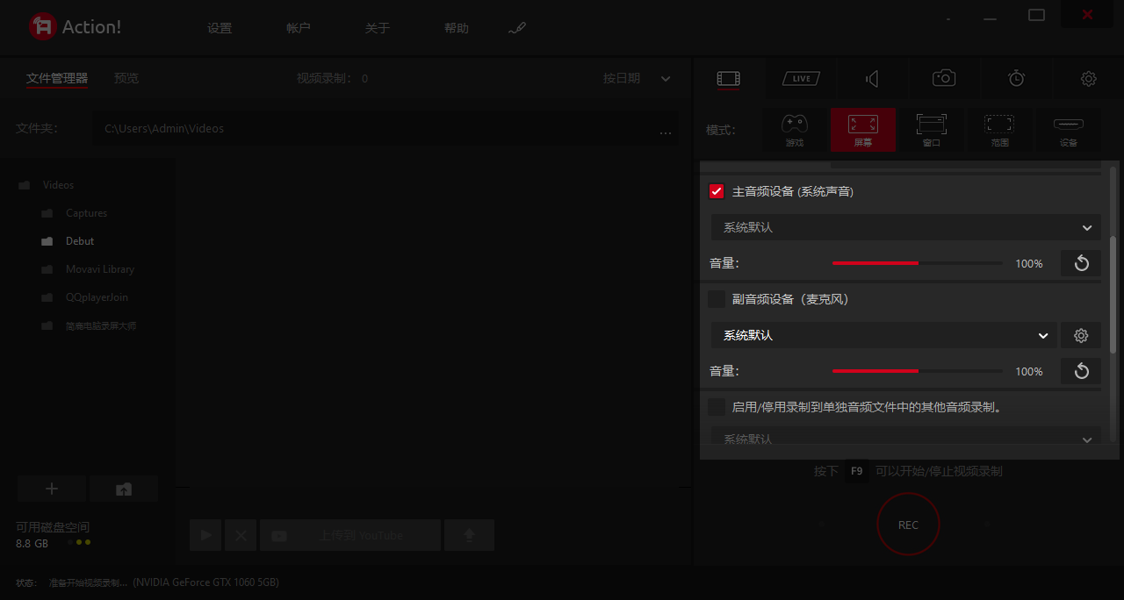The height and width of the screenshot is (600, 1124).
Task: Switch to the 预览 (preview) tab
Action: [126, 78]
